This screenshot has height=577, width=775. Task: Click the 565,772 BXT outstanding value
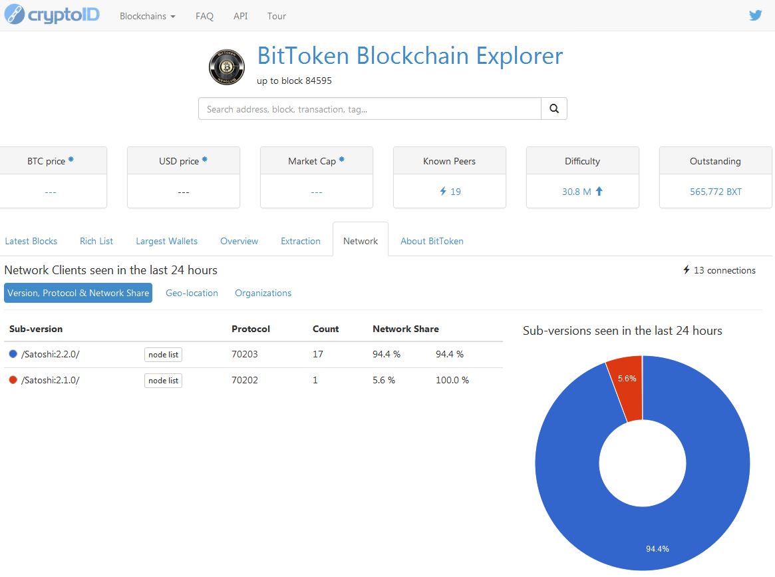tap(716, 192)
